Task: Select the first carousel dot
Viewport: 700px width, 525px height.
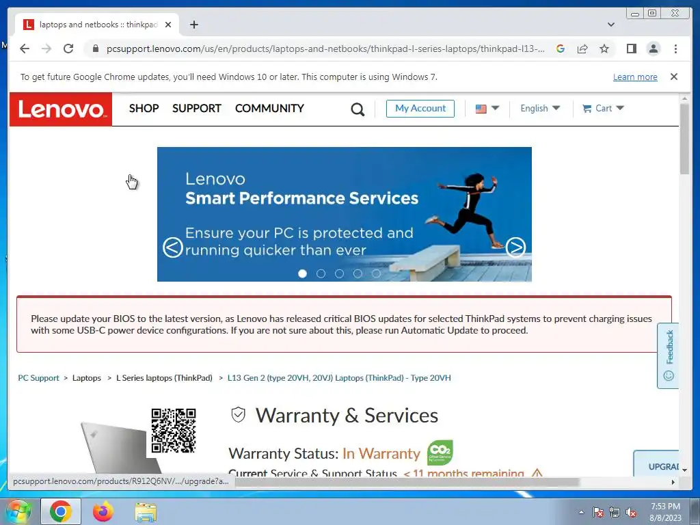Action: [302, 273]
